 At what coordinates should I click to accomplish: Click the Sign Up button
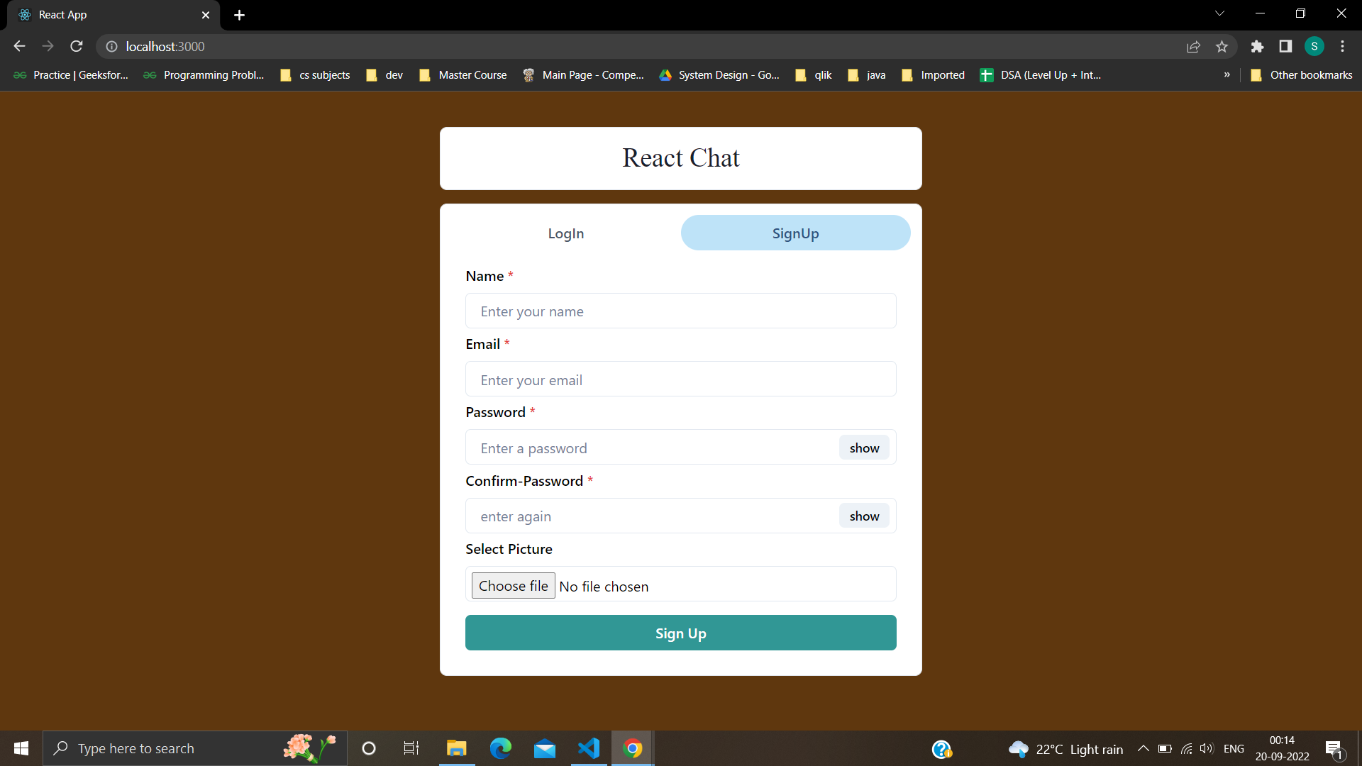tap(680, 633)
